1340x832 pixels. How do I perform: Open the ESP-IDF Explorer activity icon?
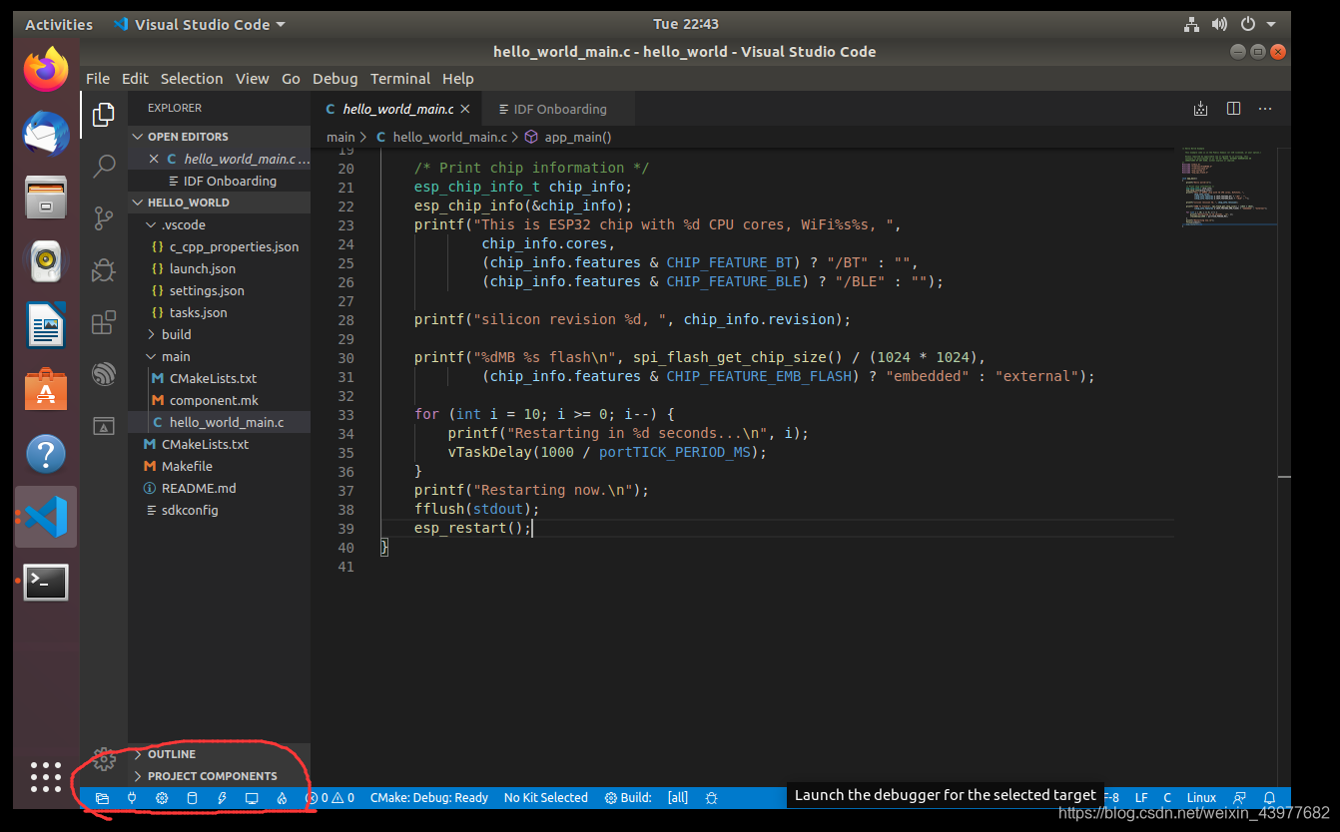[104, 374]
